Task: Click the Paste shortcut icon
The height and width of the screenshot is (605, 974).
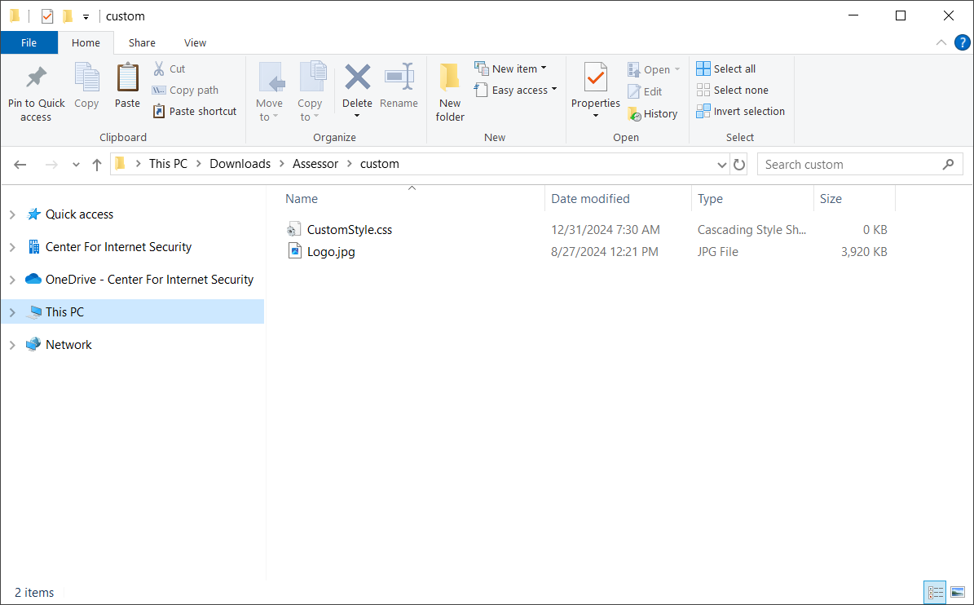Action: click(160, 112)
